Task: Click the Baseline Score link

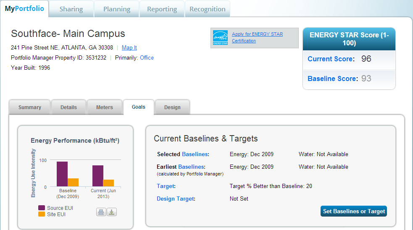Action: [x=332, y=78]
